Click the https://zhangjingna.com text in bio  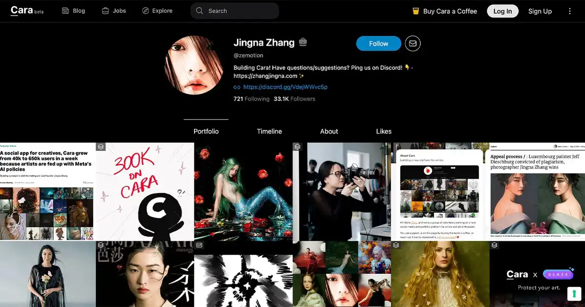(x=265, y=76)
